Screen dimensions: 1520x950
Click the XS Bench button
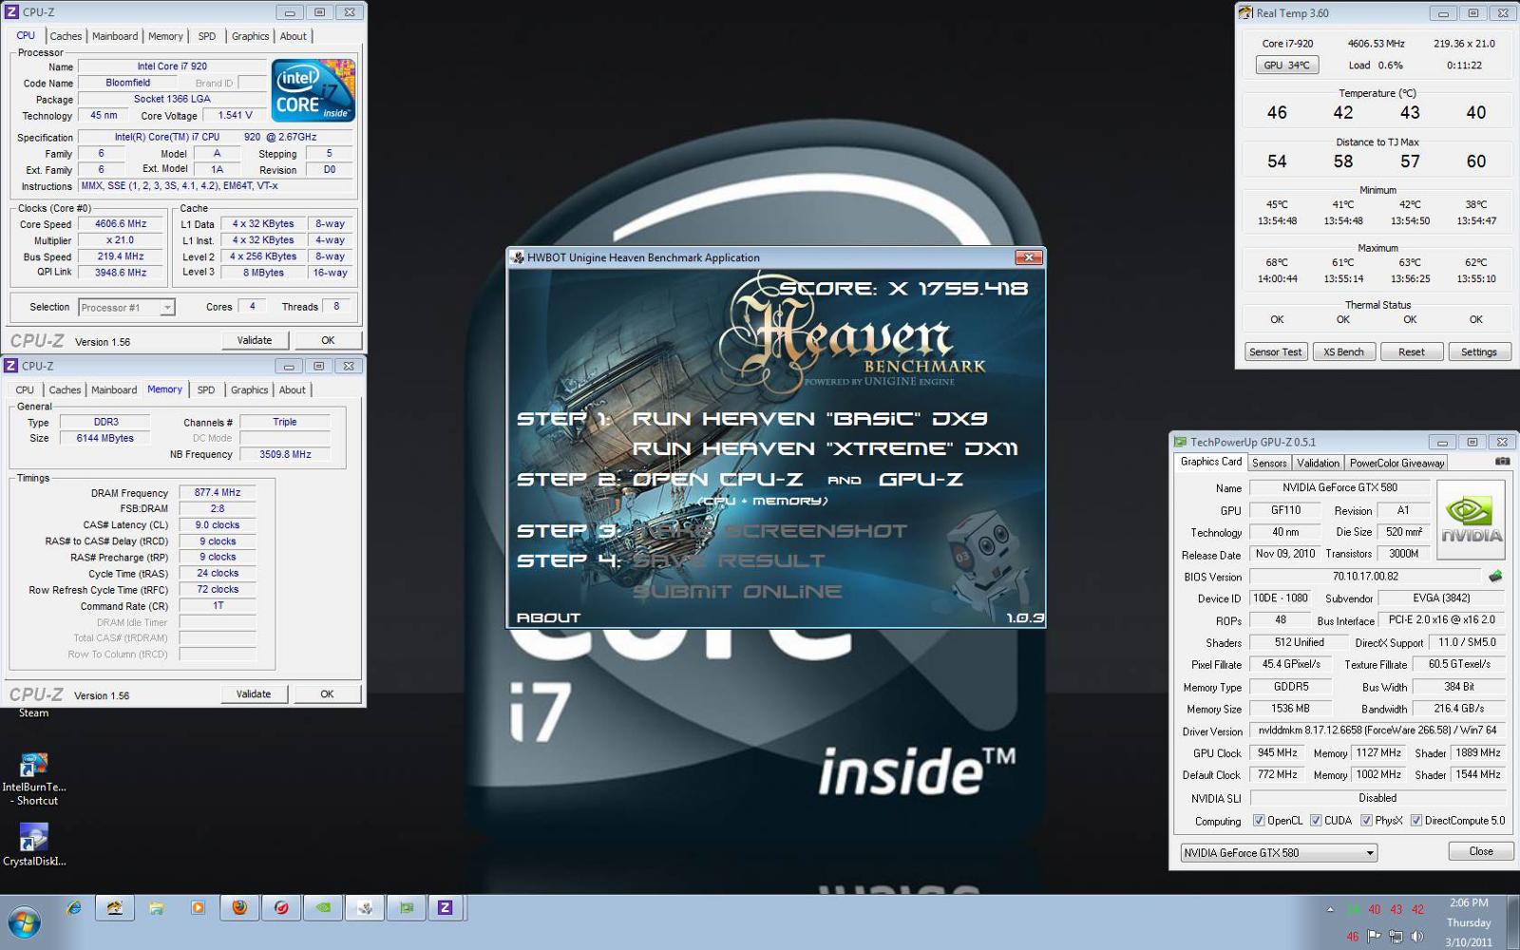point(1343,351)
